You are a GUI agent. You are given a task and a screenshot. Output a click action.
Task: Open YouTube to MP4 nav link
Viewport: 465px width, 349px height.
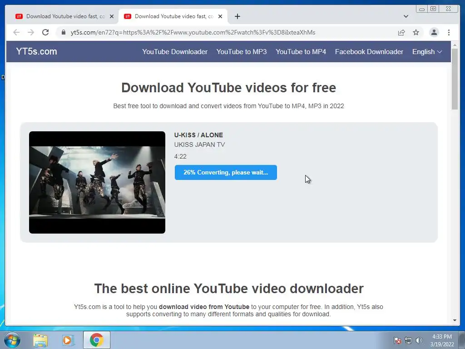(x=301, y=52)
